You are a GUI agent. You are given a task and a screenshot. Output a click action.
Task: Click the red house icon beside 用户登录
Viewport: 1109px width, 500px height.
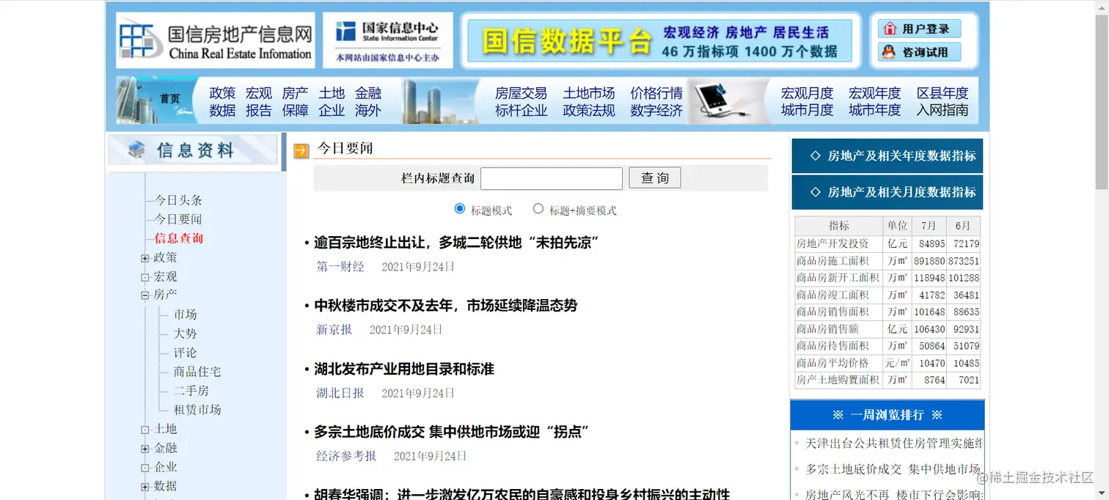[x=890, y=28]
